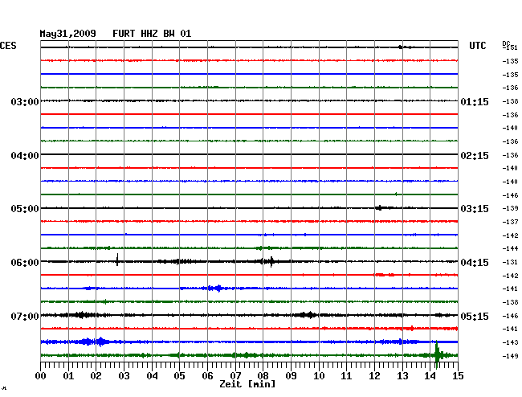The width and height of the screenshot is (522, 397).
Task: Click x-axis minute label 03
Action: pyautogui.click(x=124, y=375)
